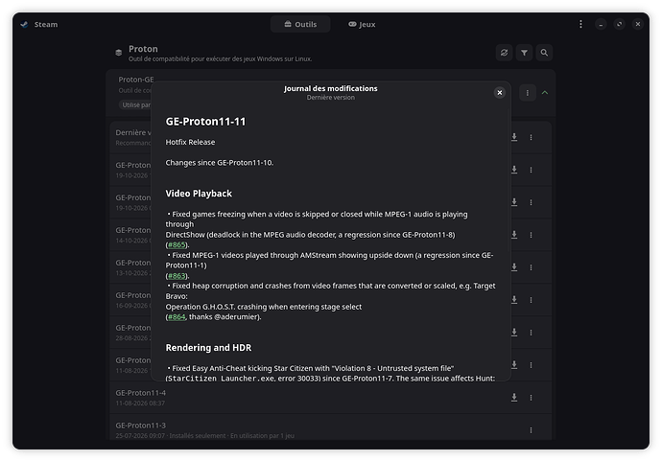
Task: Download the release dated 13-10-2026
Action: (x=514, y=267)
